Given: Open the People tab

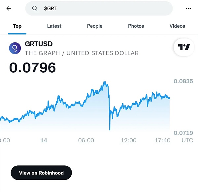Looking at the screenshot, I should click(x=95, y=26).
